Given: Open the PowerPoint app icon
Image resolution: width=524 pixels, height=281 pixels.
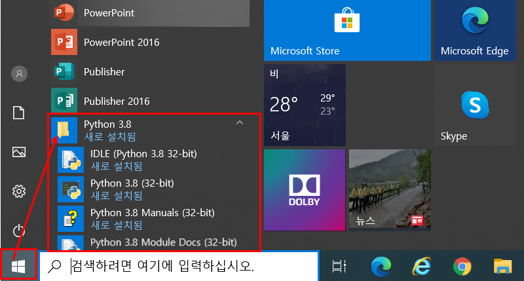Looking at the screenshot, I should pos(64,12).
